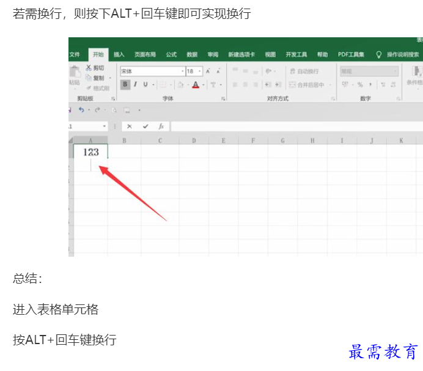The image size is (423, 371).
Task: Open the Underline style dropdown arrow
Action: 153,85
